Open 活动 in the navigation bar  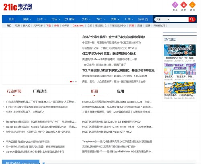(143, 19)
